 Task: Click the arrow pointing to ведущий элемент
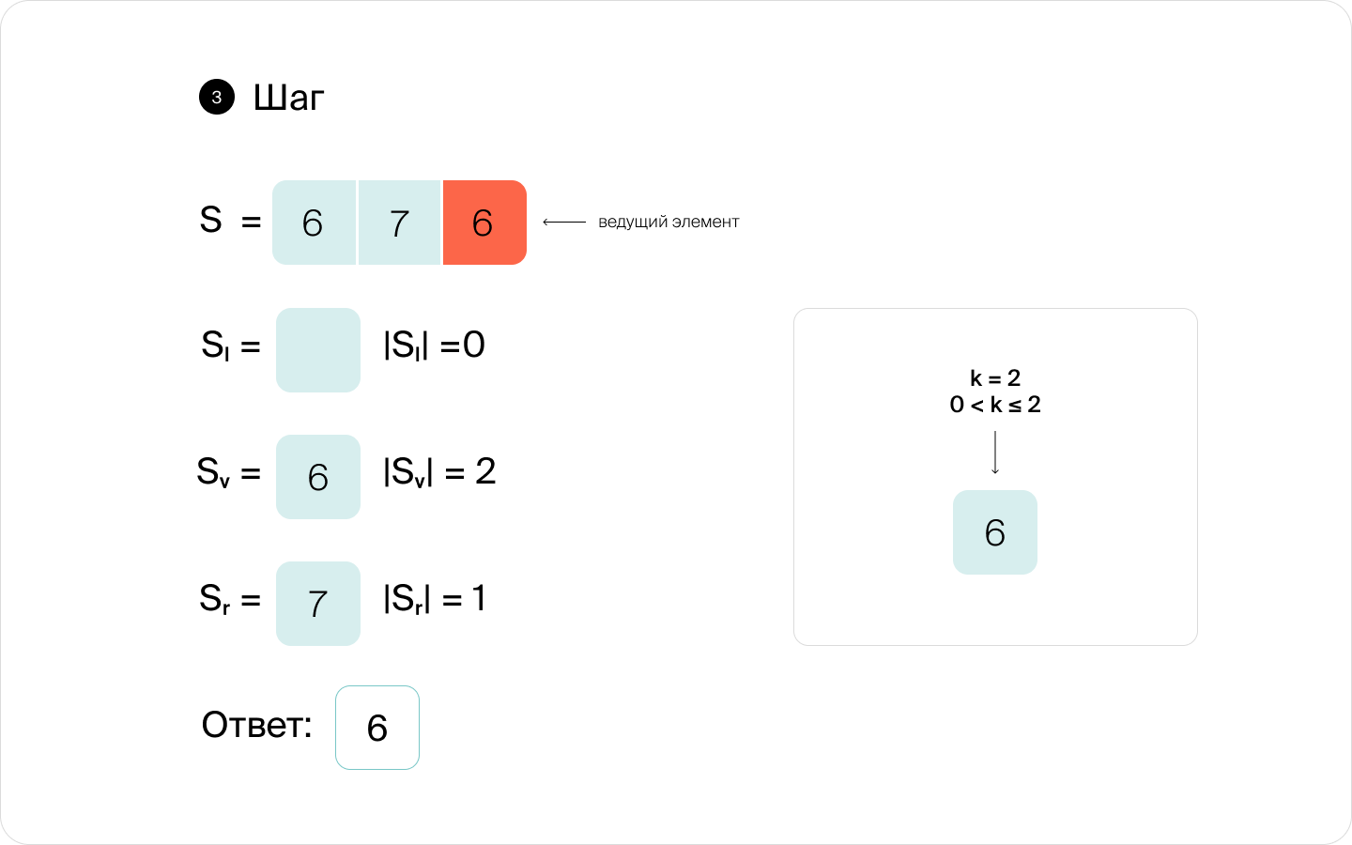(564, 223)
